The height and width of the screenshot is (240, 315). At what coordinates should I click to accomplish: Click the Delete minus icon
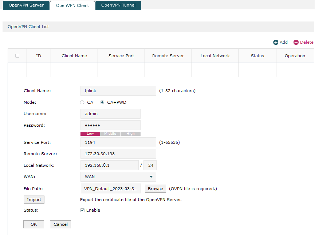(296, 42)
